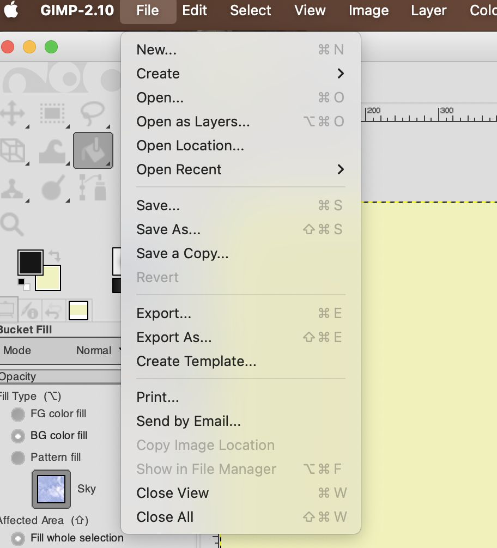
Task: Choose Close All menu item
Action: (241, 517)
